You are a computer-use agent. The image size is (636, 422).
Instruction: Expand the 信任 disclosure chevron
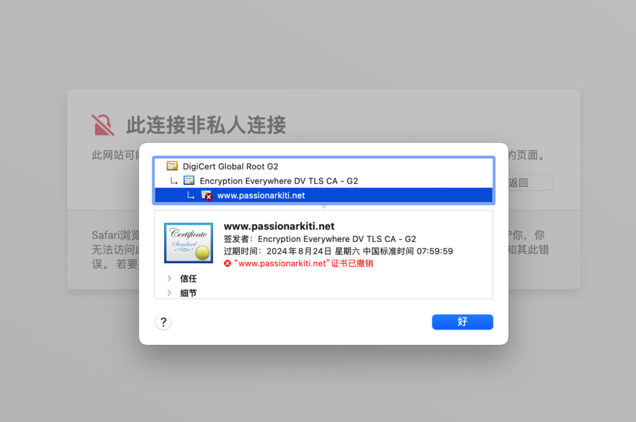[x=170, y=279]
